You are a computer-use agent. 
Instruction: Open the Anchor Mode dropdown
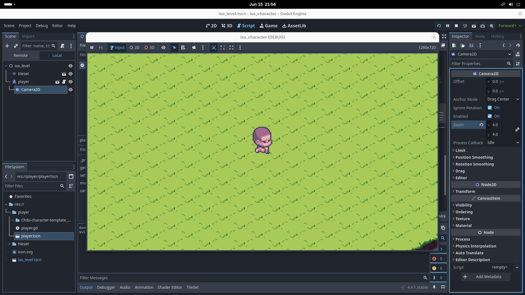503,99
